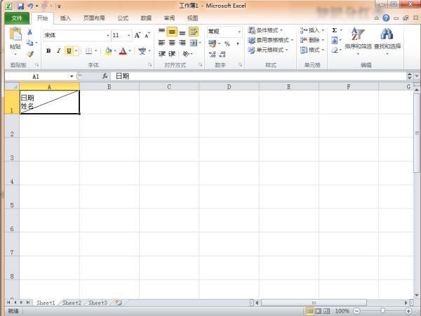Toggle Italic formatting

(x=58, y=51)
